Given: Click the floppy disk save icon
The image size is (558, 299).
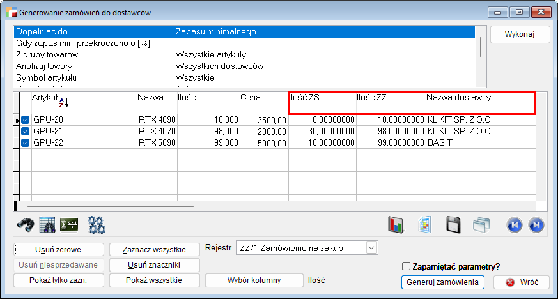Looking at the screenshot, I should pyautogui.click(x=453, y=225).
